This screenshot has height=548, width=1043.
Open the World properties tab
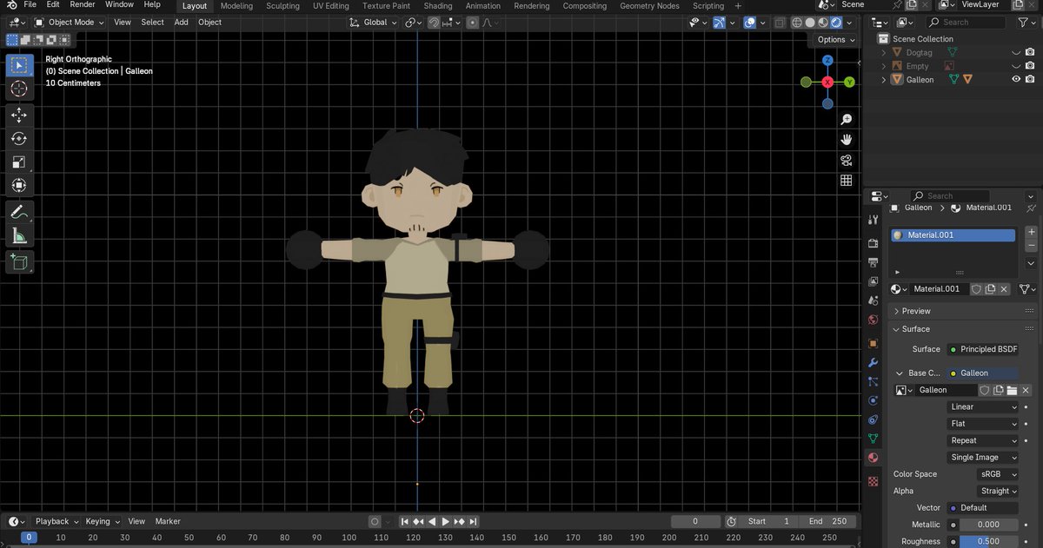874,320
